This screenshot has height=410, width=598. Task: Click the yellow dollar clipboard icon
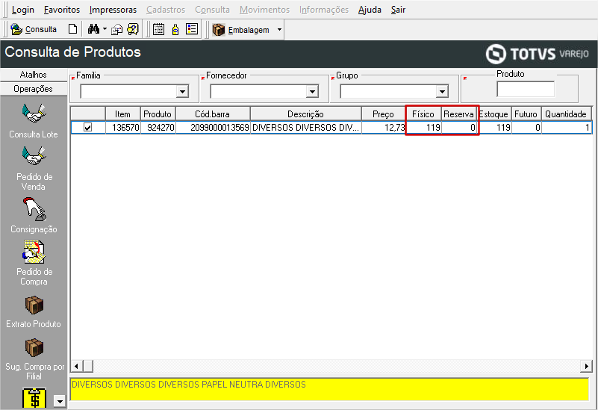coord(34,398)
